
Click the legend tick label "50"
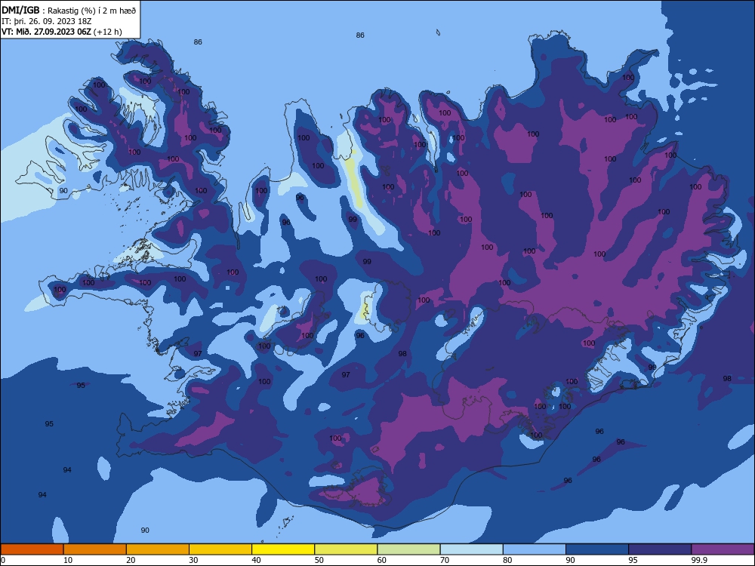319,560
